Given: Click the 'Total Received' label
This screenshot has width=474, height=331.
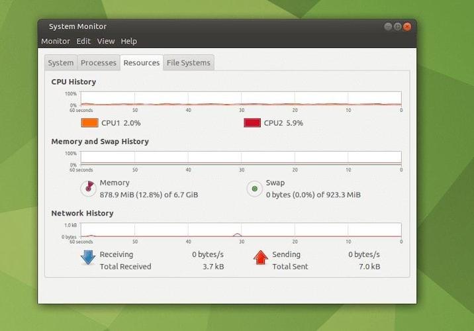Looking at the screenshot, I should pos(126,267).
